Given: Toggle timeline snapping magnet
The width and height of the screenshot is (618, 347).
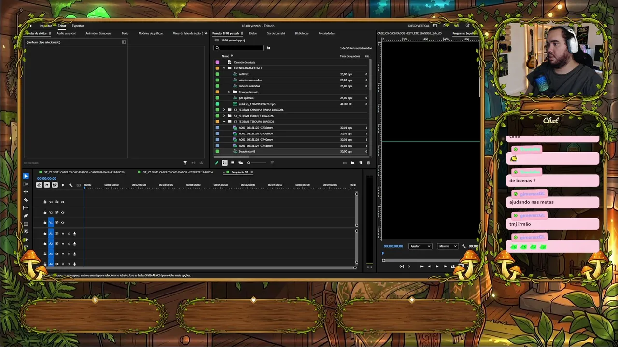Looking at the screenshot, I should (x=47, y=185).
